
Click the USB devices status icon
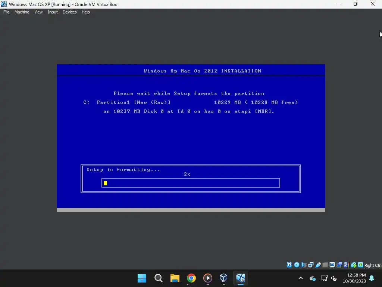click(x=318, y=265)
